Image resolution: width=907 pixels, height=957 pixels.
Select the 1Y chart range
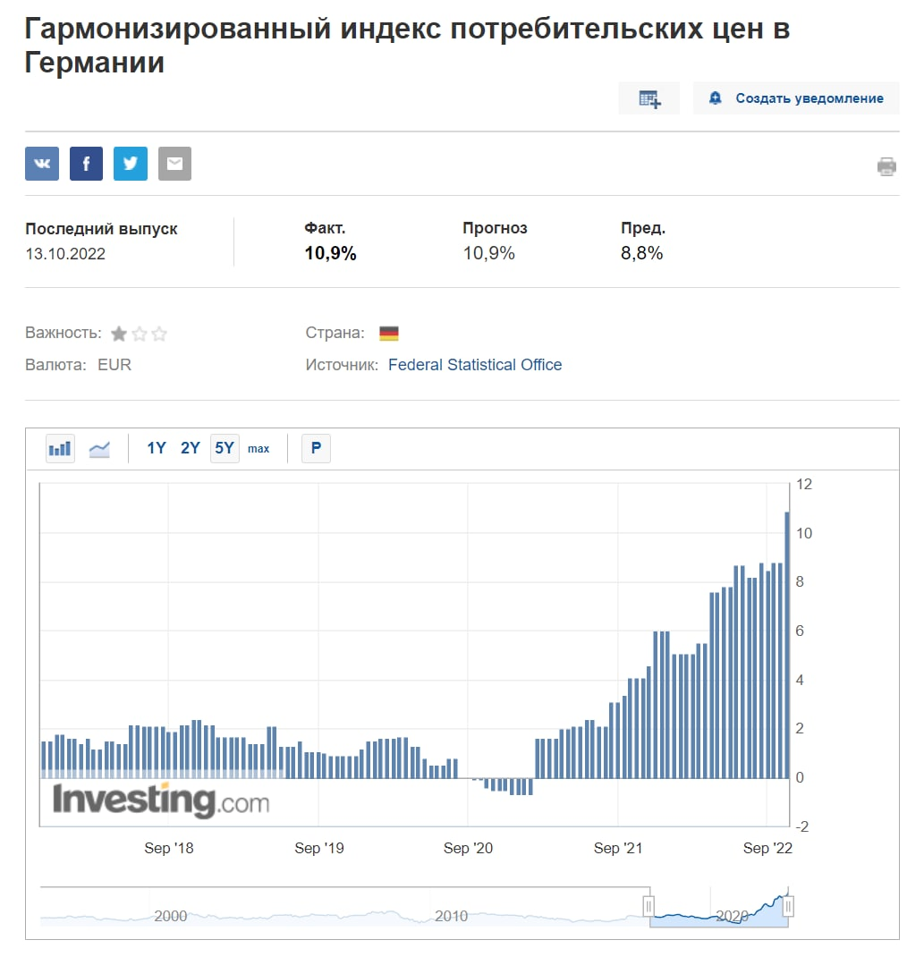tap(157, 448)
